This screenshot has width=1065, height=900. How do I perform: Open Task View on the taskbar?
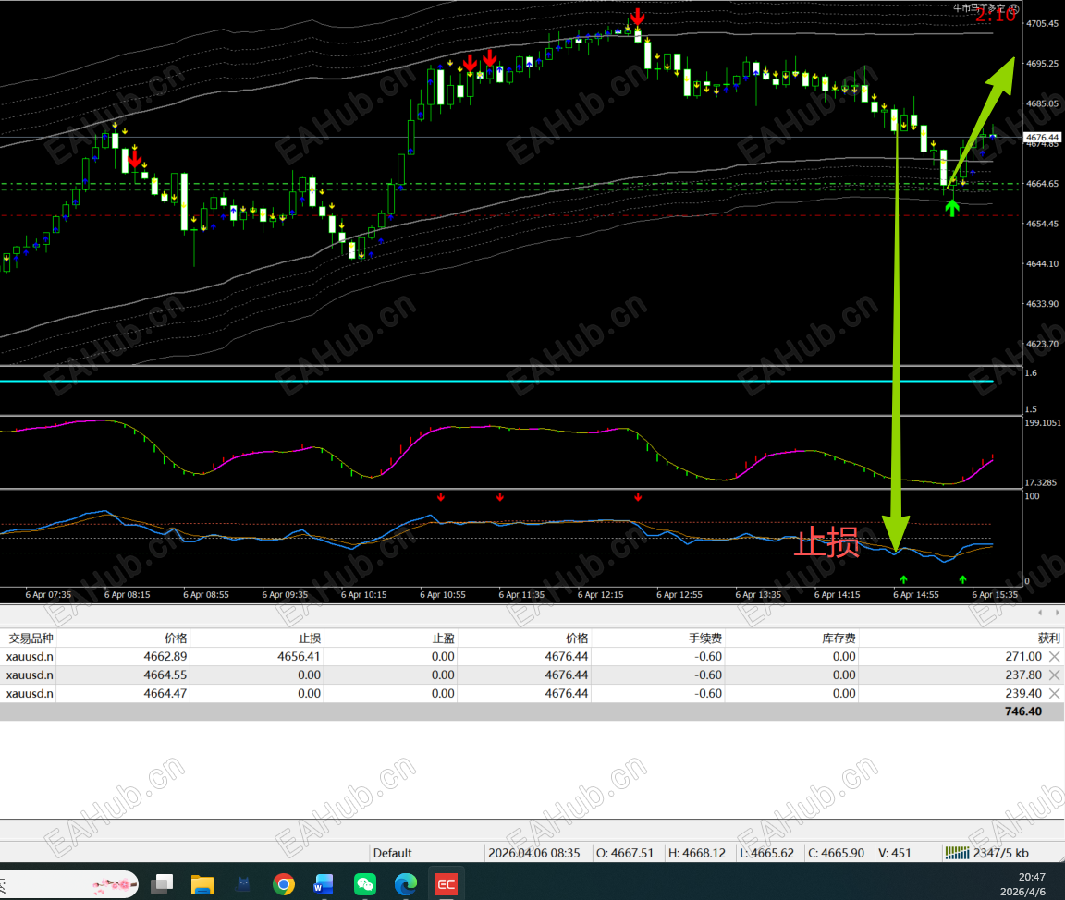[163, 885]
